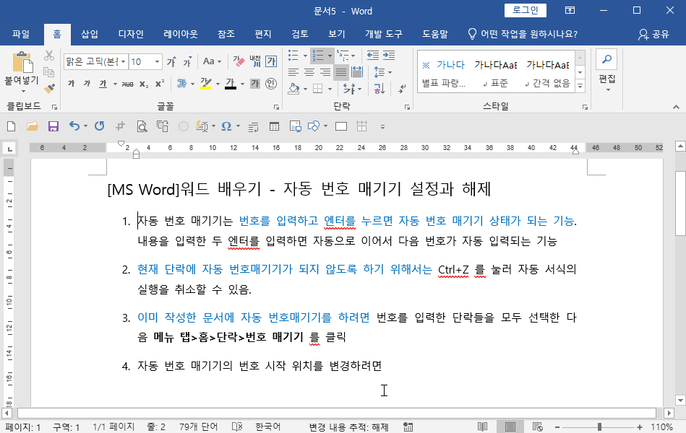This screenshot has width=686, height=433.
Task: Click the Copy icon in clipboard group
Action: coord(49,72)
